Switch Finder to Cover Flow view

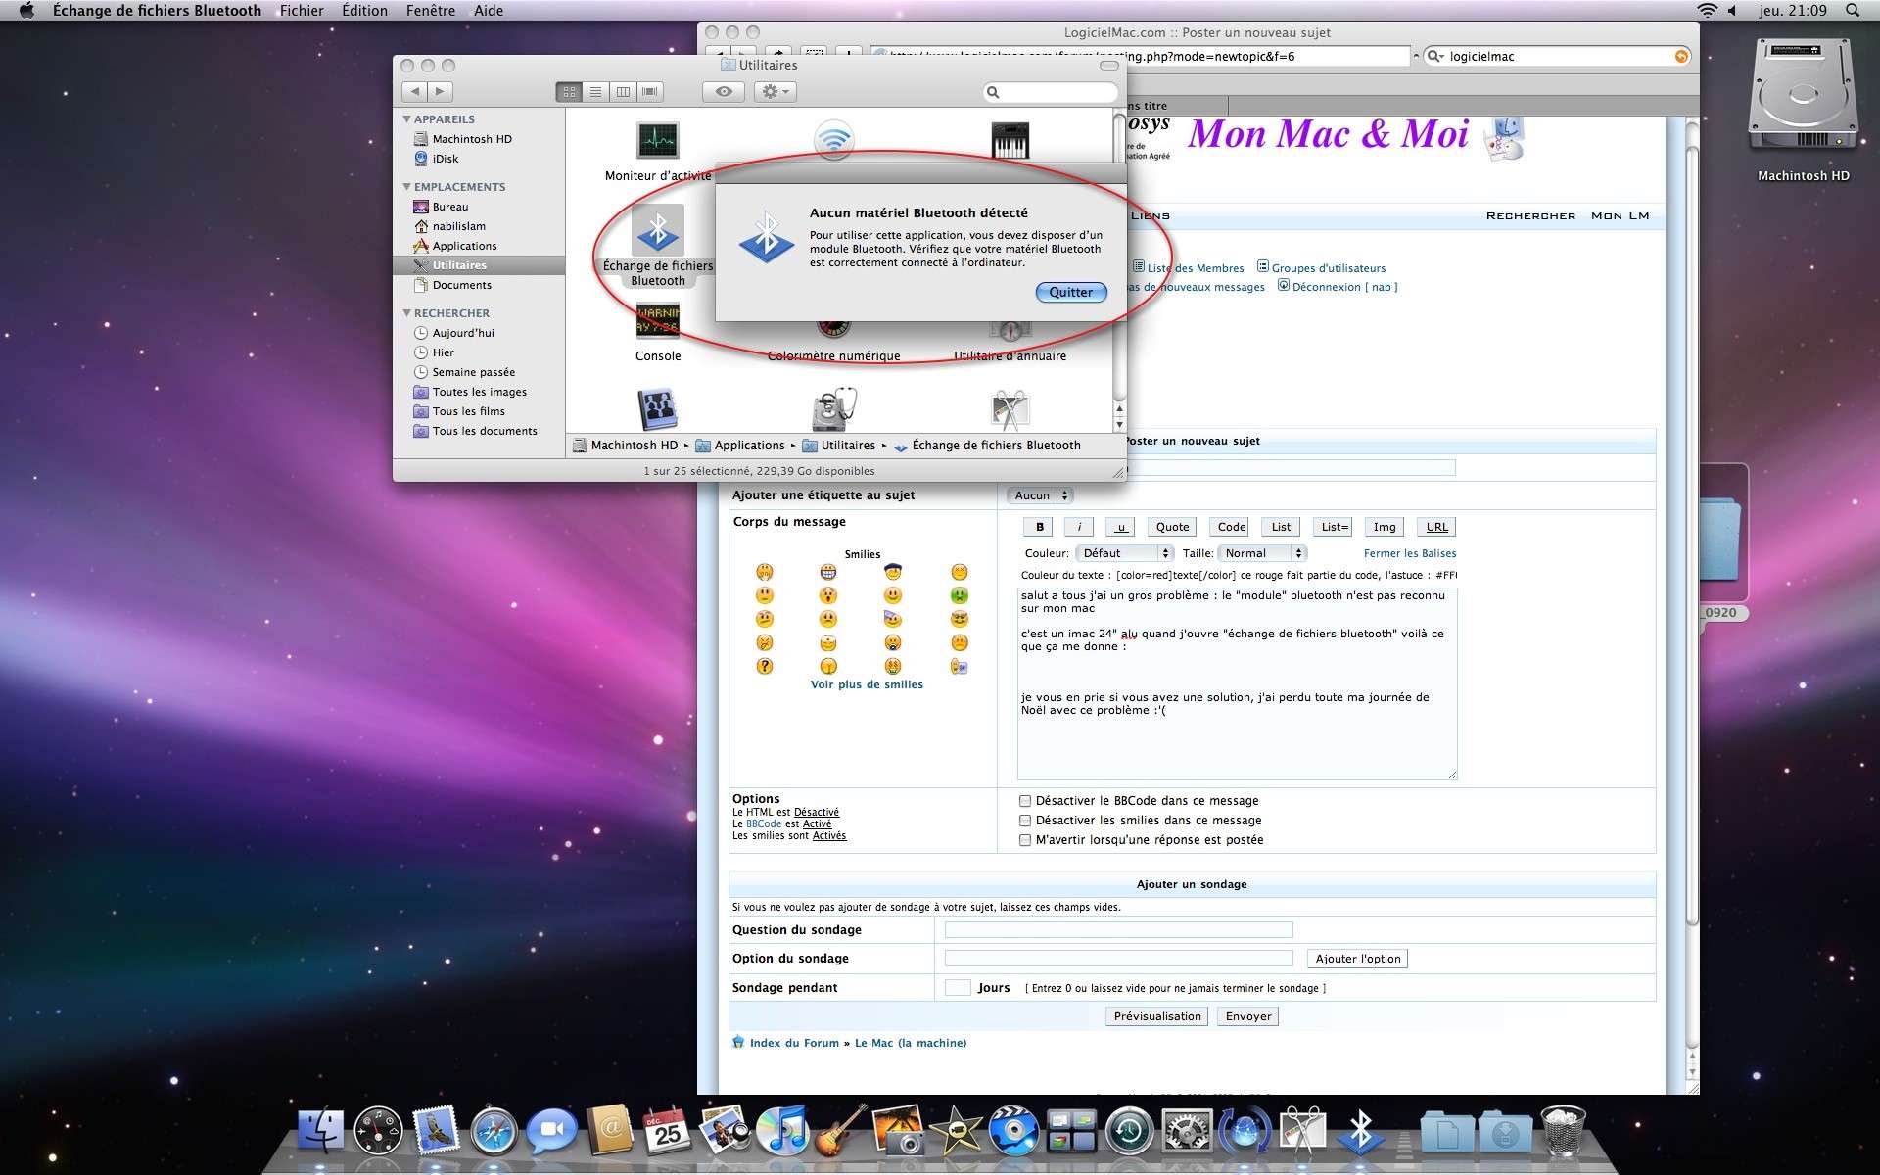click(x=650, y=91)
